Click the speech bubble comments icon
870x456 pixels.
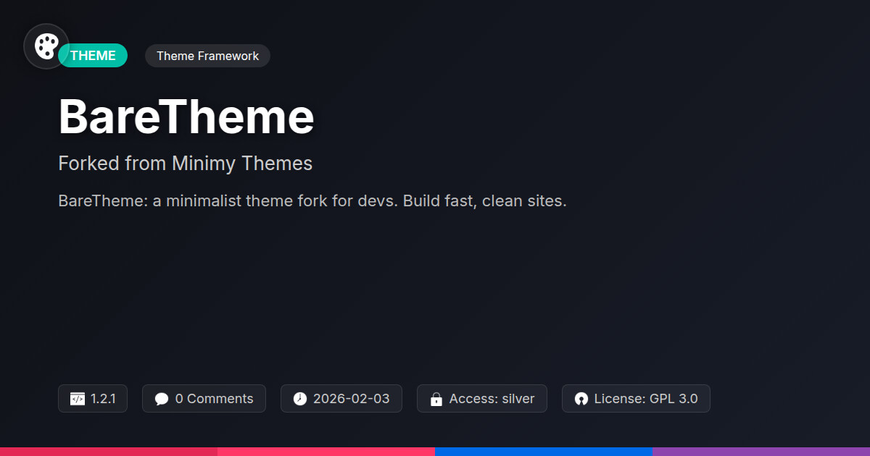pos(162,399)
